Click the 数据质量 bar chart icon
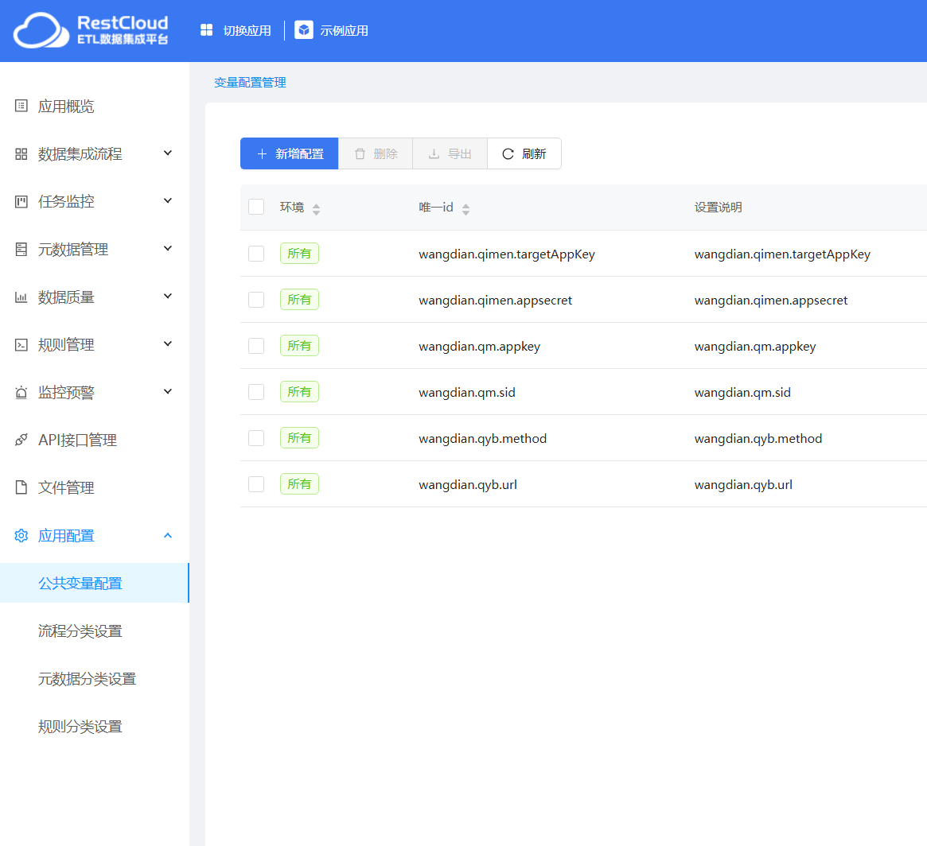The height and width of the screenshot is (846, 927). (21, 297)
